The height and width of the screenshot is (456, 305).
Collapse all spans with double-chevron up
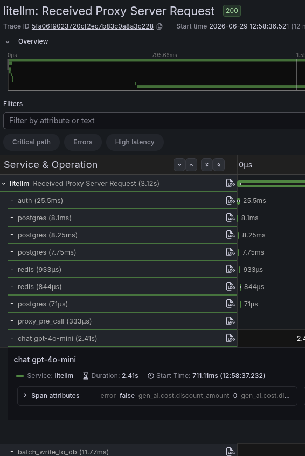coord(219,165)
